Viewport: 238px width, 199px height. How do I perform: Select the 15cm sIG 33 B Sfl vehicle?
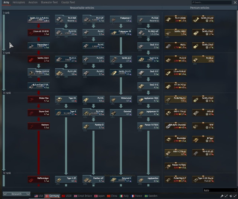click(39, 33)
